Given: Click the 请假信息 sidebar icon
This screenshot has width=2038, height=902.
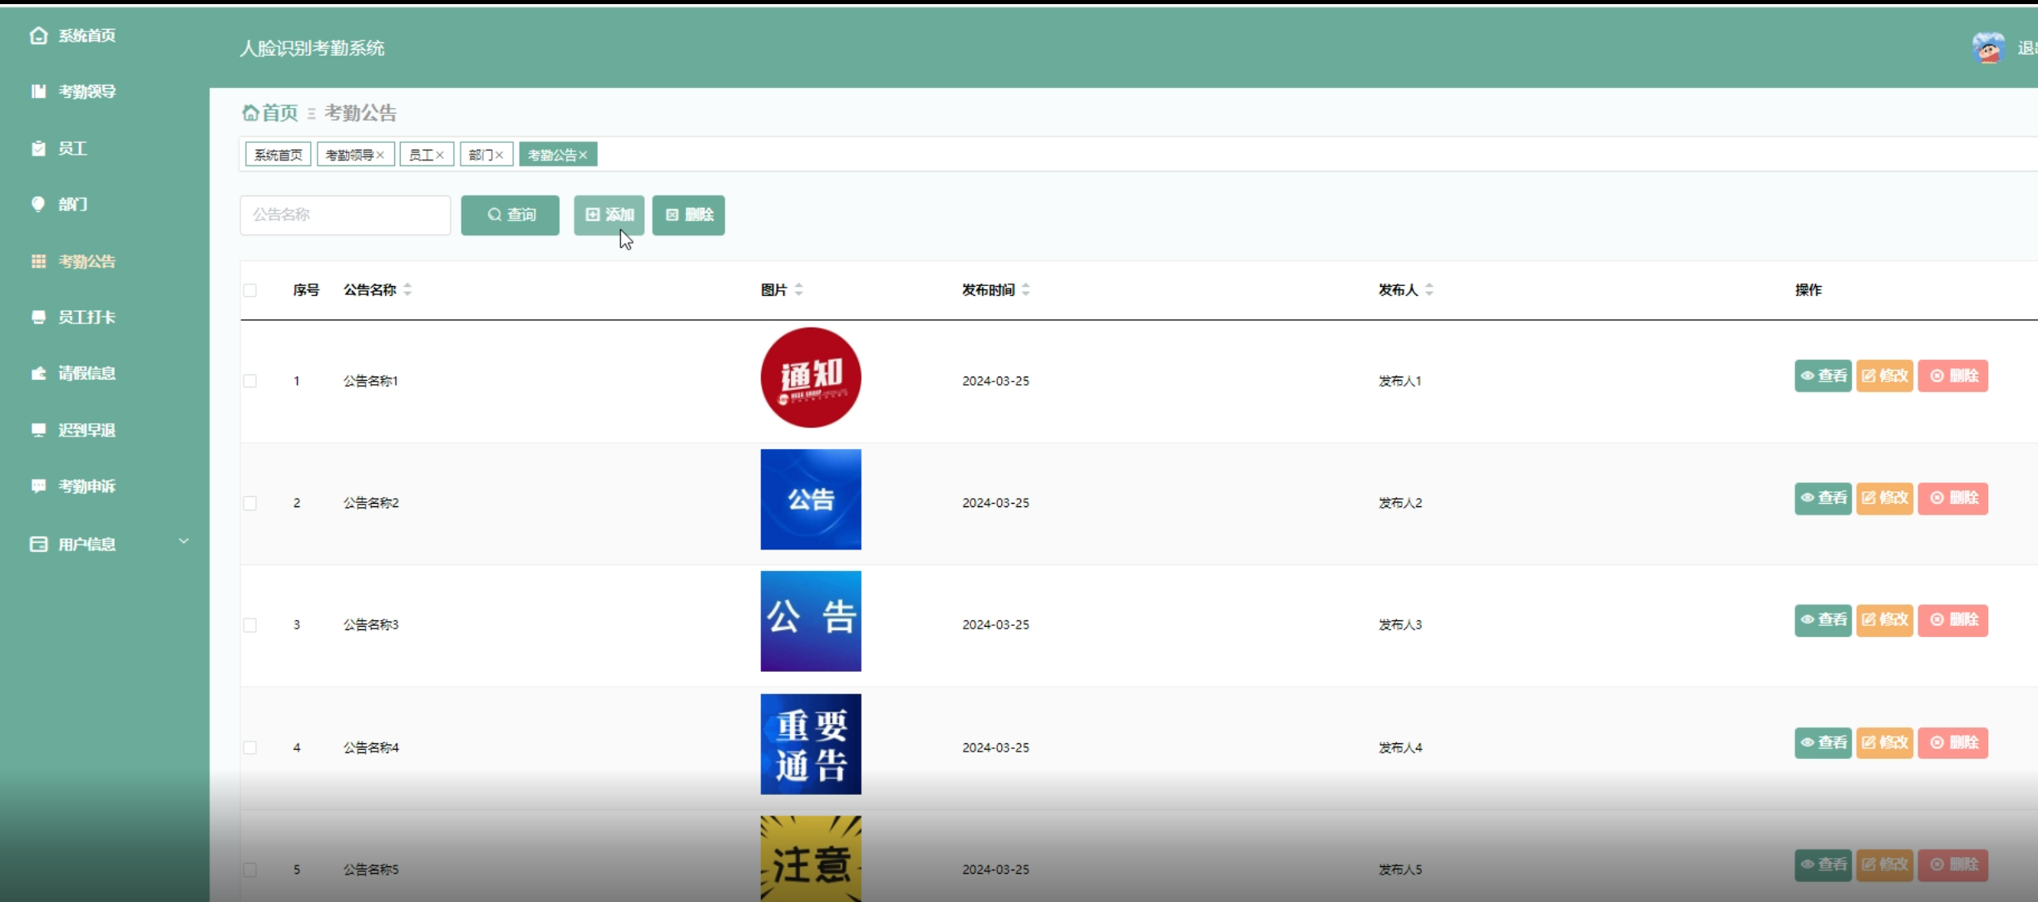Looking at the screenshot, I should [x=38, y=373].
